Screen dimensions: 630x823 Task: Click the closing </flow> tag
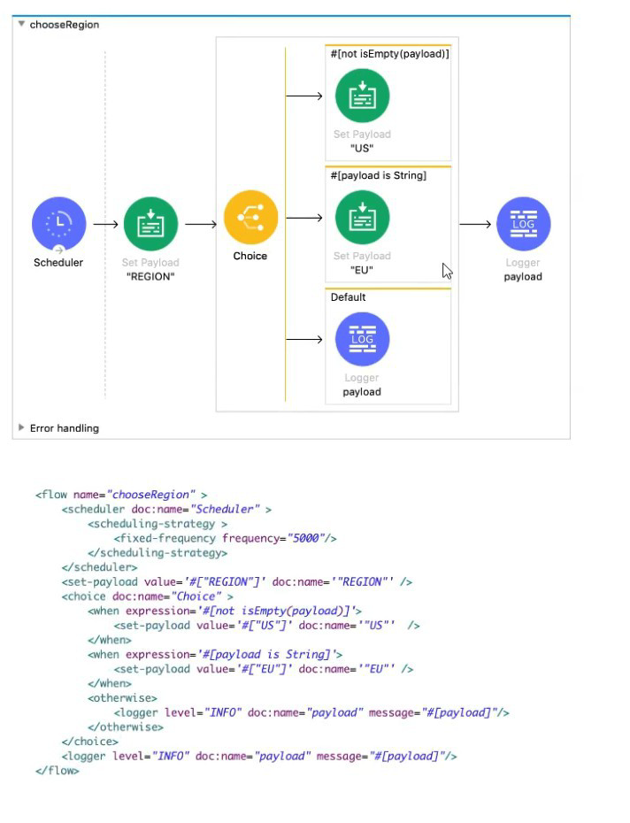pos(58,771)
